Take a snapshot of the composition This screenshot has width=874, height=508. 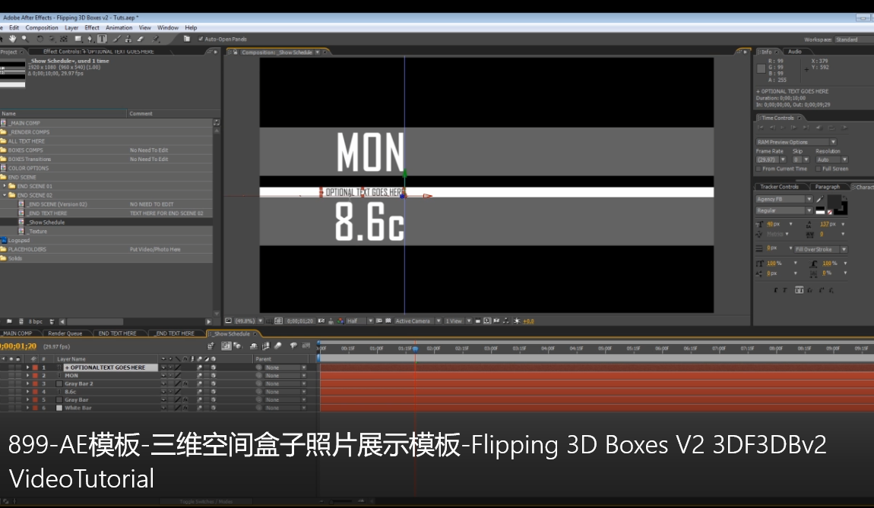(x=321, y=321)
